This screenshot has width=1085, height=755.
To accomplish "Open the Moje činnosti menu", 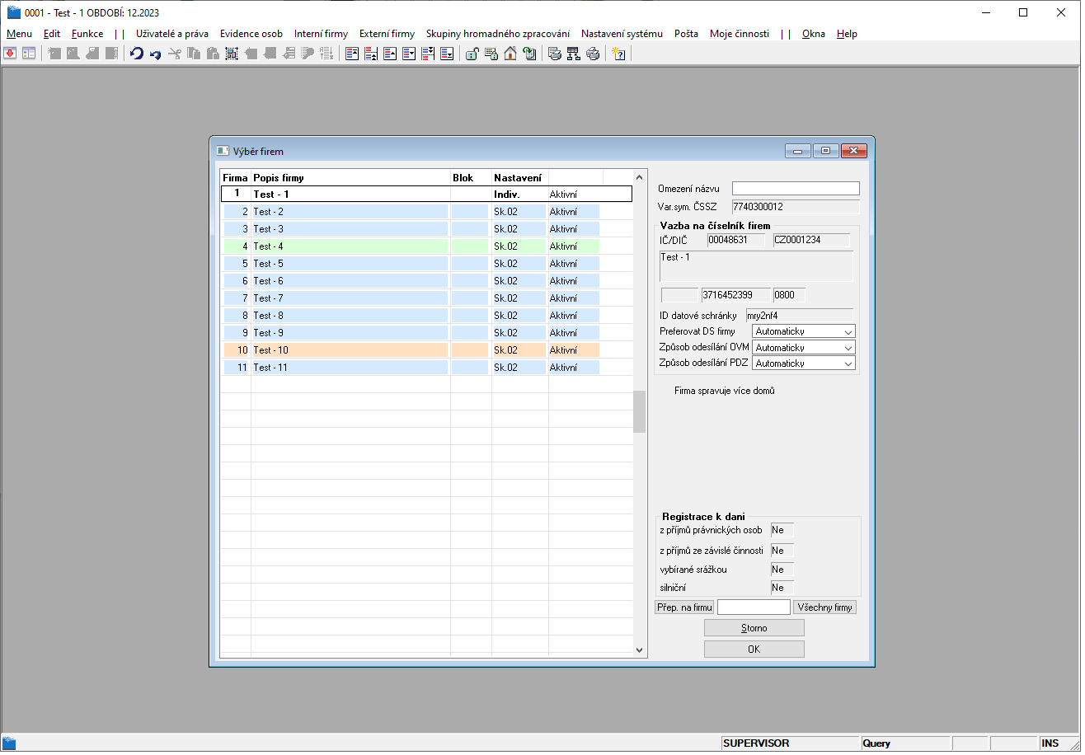I will pyautogui.click(x=740, y=34).
